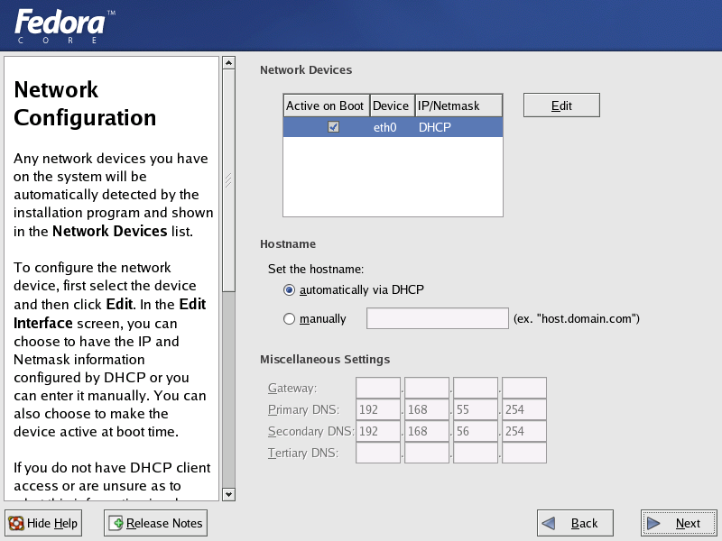Click the manual hostname text field
This screenshot has height=541, width=722.
[x=438, y=318]
